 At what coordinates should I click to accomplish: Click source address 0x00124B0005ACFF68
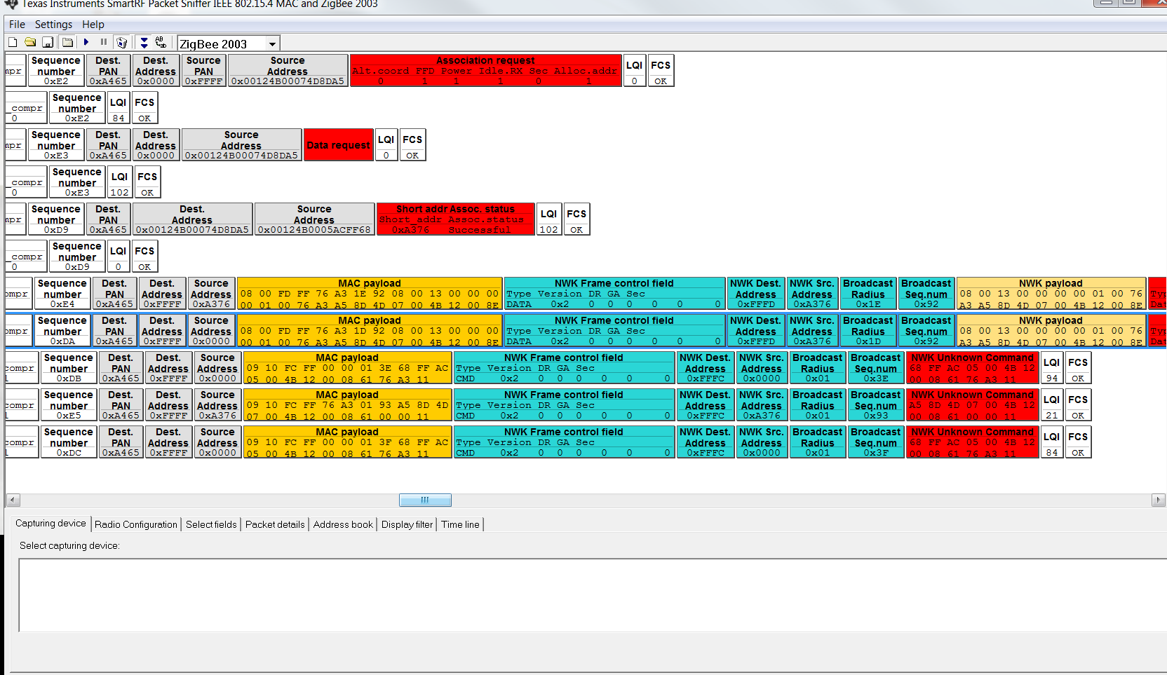[x=314, y=219]
